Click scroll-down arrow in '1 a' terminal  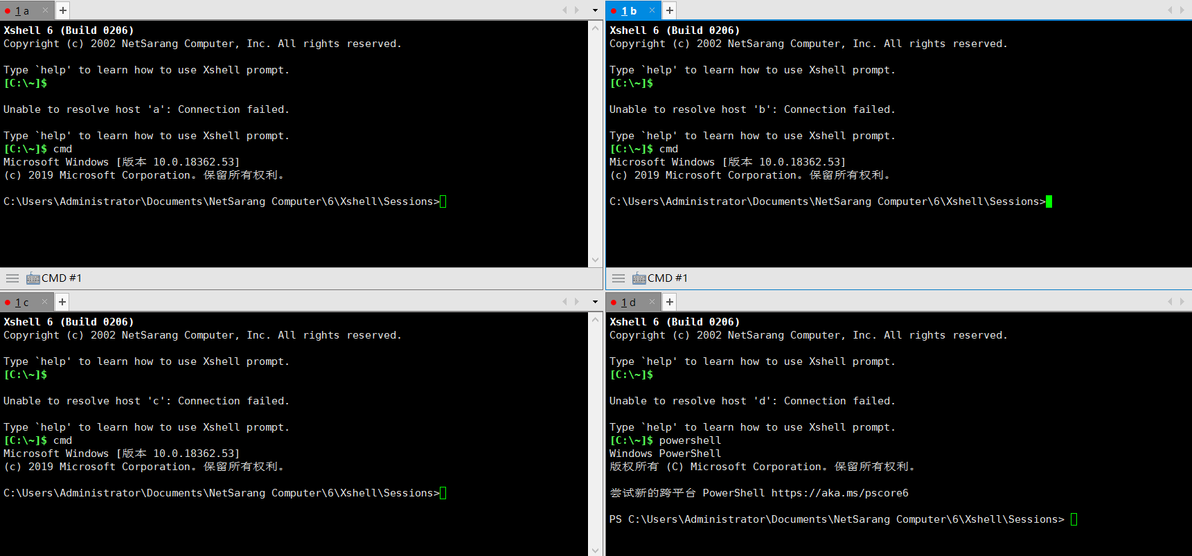point(595,260)
